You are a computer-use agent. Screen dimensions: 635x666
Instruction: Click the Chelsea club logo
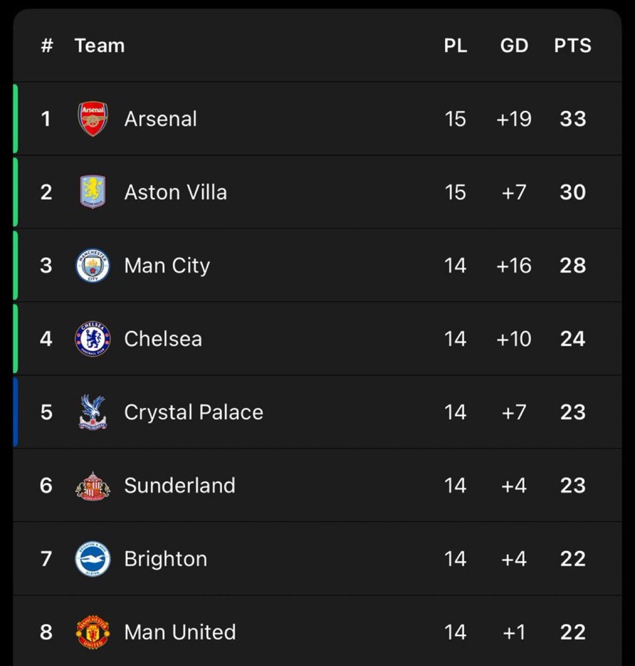[x=93, y=339]
